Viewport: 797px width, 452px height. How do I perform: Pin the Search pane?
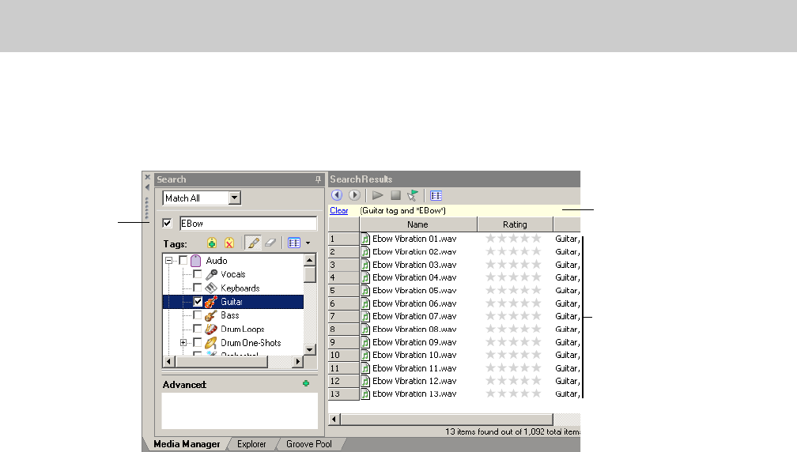pyautogui.click(x=318, y=179)
